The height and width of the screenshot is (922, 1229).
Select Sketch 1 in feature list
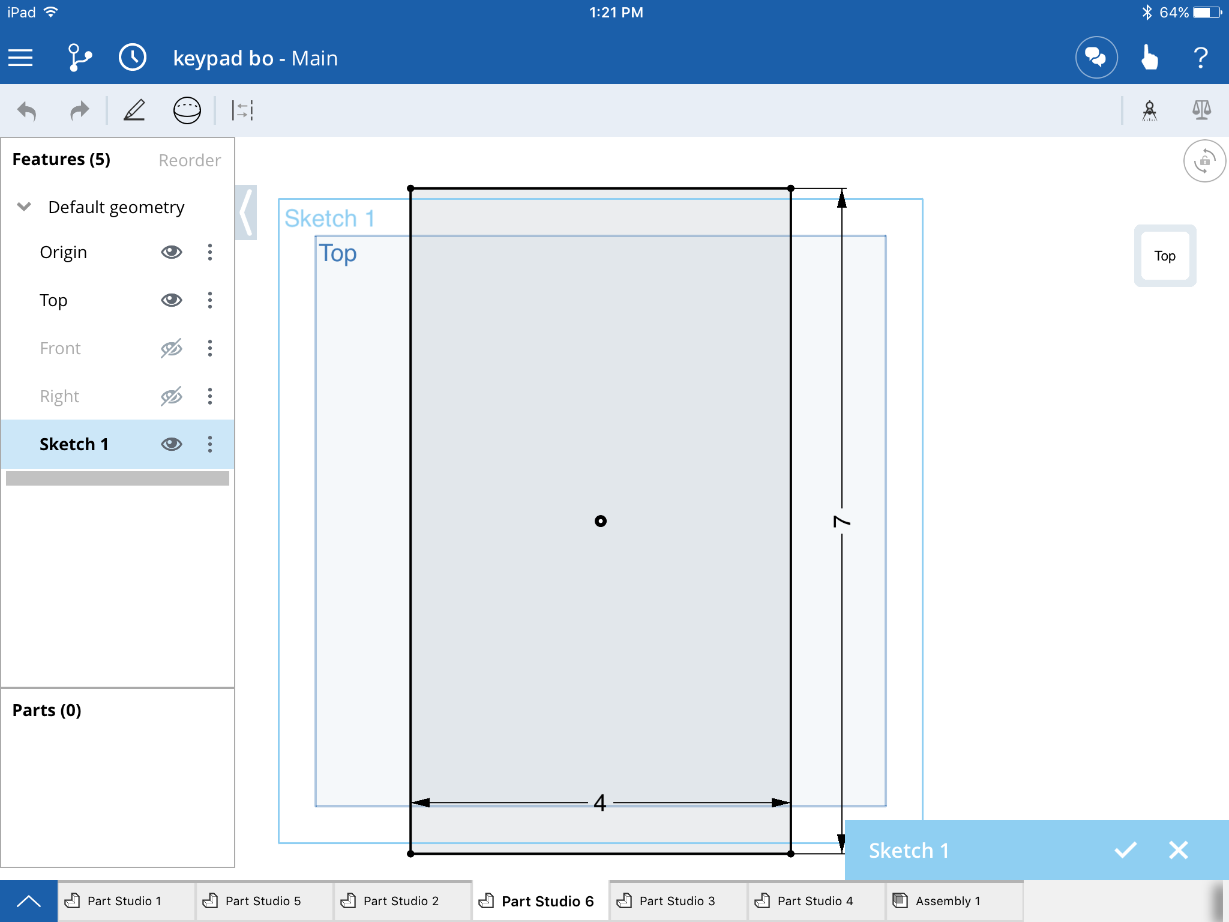pyautogui.click(x=118, y=444)
